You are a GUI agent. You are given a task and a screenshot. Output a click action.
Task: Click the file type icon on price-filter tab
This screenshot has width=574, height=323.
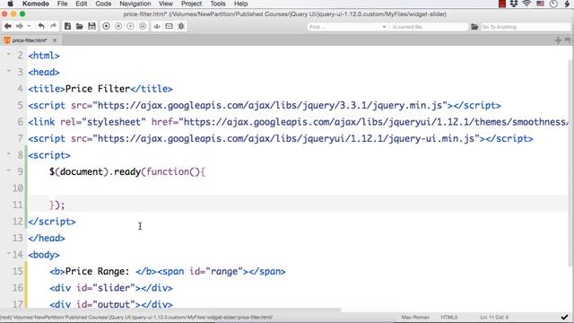tap(7, 40)
